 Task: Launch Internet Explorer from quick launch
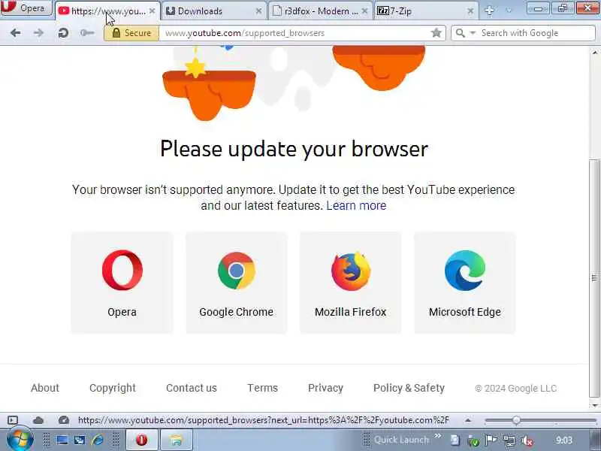98,440
